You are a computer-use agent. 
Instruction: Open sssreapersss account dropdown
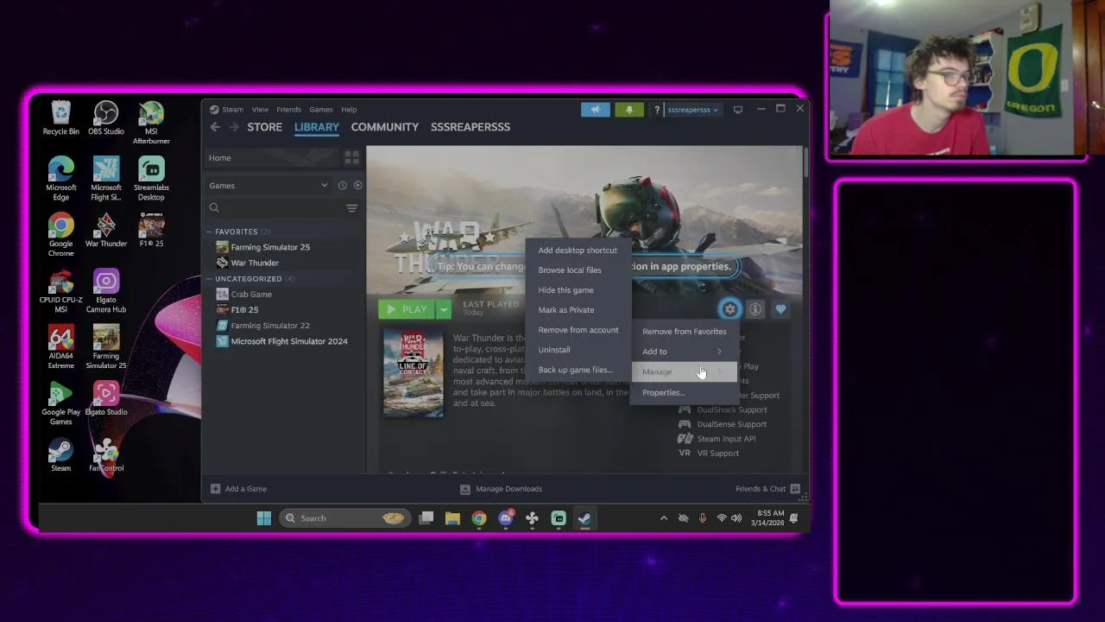tap(692, 110)
